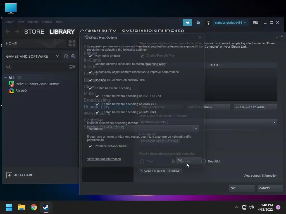Open View support information link in Settings

(x=260, y=176)
